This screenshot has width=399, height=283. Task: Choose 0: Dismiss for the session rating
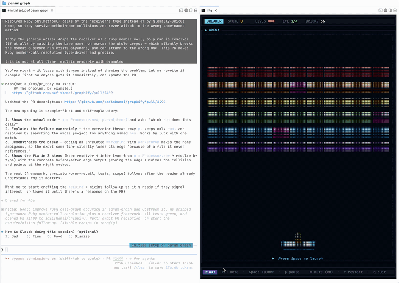point(79,236)
